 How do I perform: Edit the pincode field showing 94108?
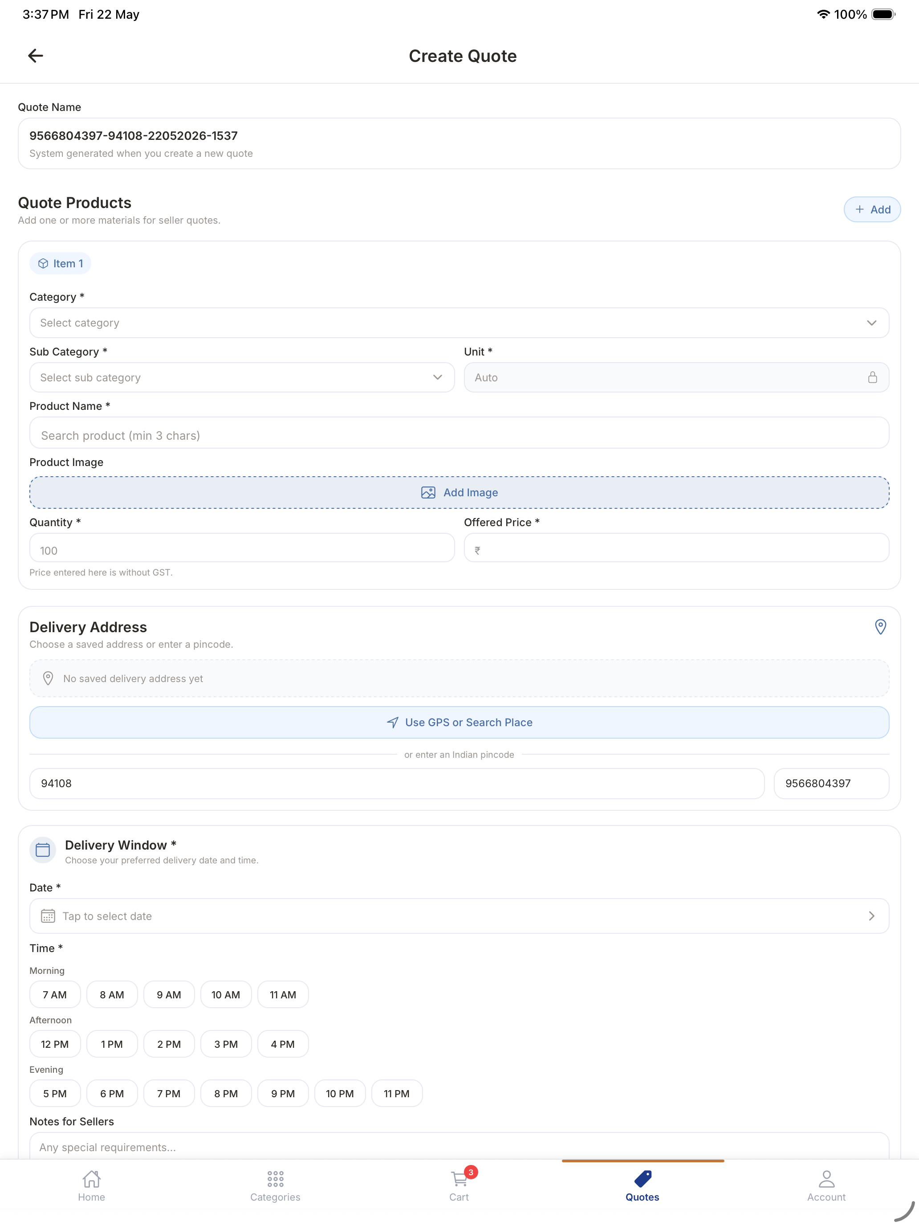[397, 784]
